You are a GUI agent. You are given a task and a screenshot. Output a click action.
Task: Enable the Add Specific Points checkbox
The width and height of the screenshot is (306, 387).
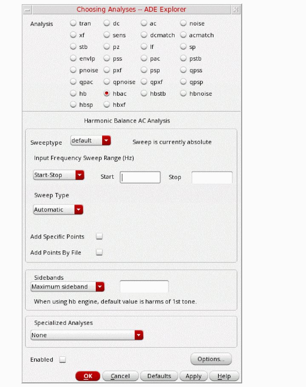[x=99, y=236]
